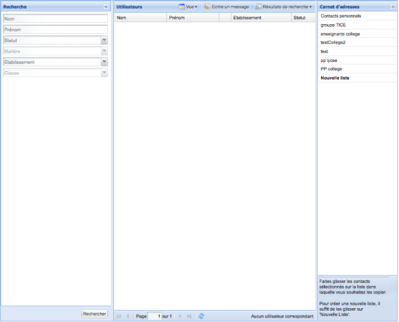The image size is (399, 322).
Task: Go to next page of results
Action: pyautogui.click(x=180, y=316)
